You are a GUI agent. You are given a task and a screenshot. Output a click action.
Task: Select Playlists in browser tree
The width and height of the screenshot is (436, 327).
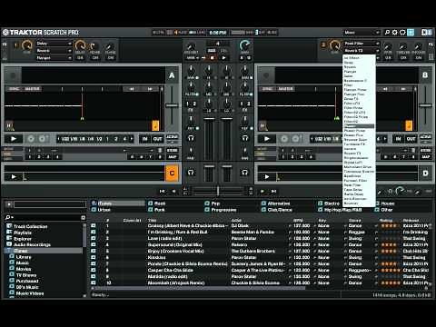click(x=19, y=233)
